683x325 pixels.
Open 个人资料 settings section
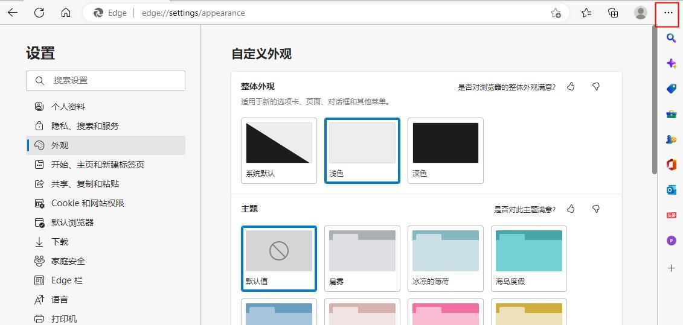[x=68, y=107]
